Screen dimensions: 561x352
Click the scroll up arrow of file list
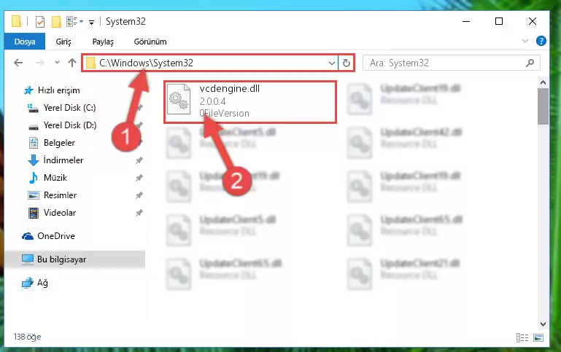[x=543, y=83]
